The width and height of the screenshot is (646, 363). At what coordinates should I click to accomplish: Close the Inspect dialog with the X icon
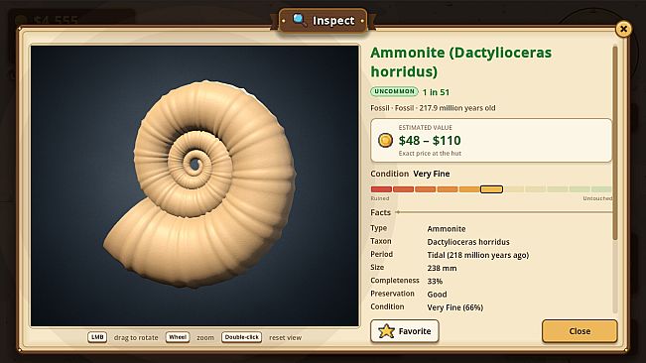point(623,29)
